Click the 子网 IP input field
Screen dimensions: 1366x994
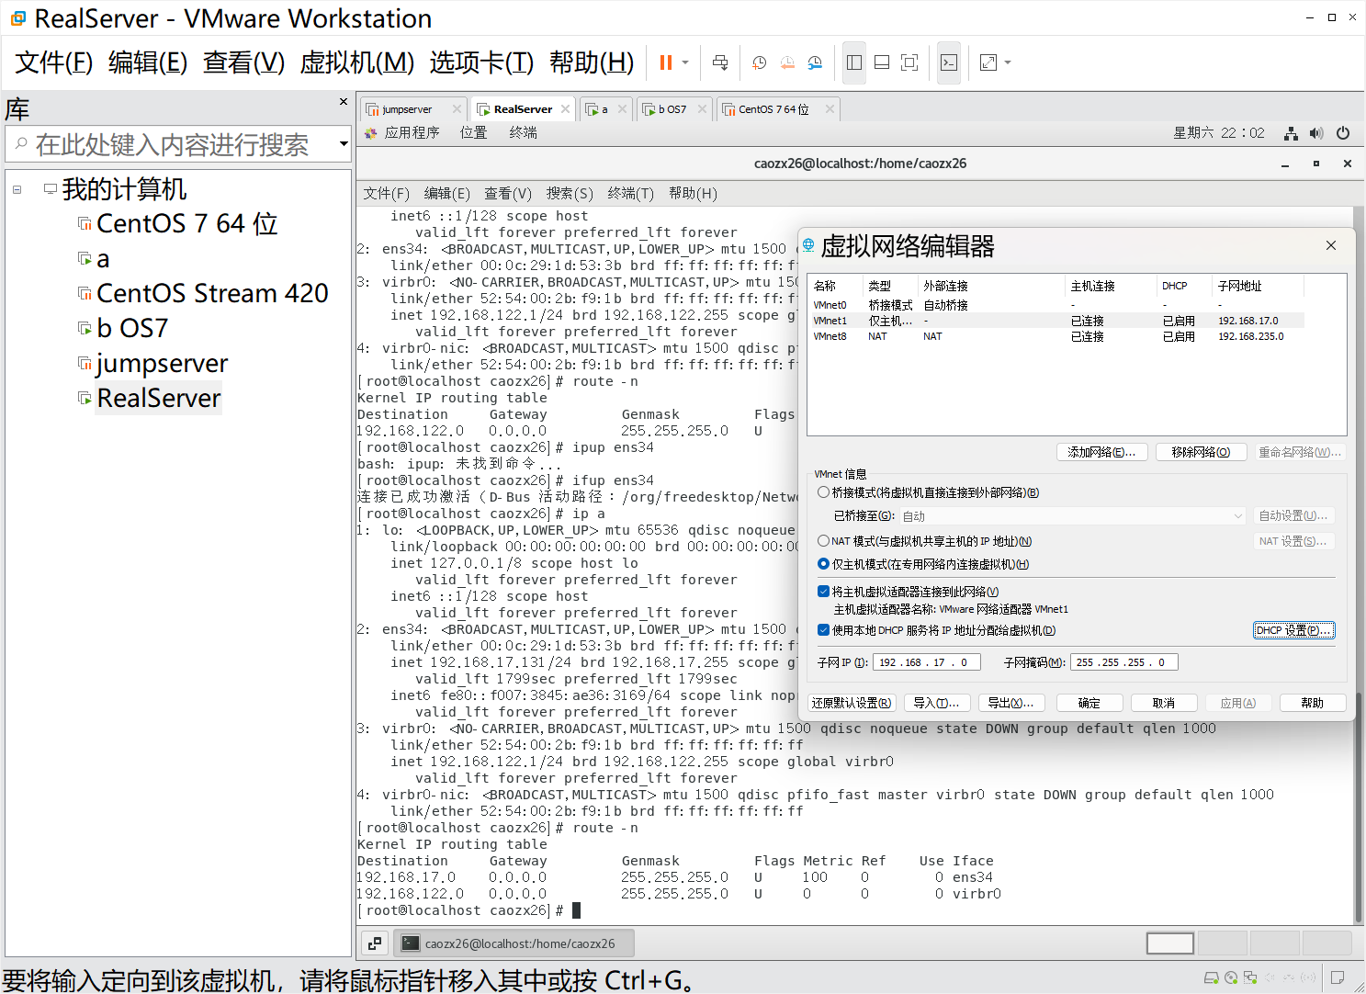926,662
